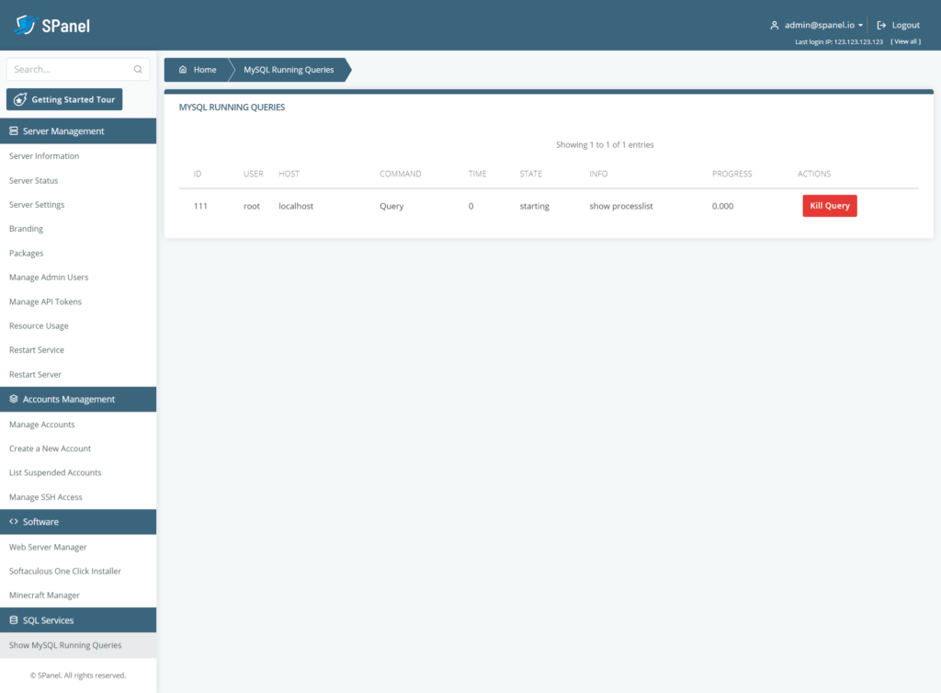The height and width of the screenshot is (693, 941).
Task: Collapse Software section header
Action: click(78, 522)
